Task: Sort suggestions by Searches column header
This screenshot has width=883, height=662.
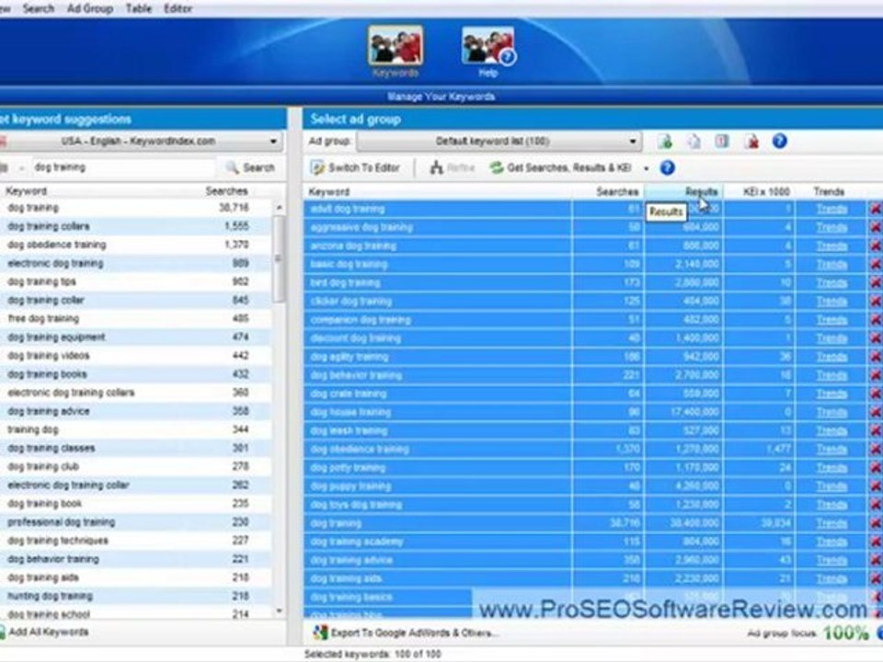Action: [x=226, y=191]
